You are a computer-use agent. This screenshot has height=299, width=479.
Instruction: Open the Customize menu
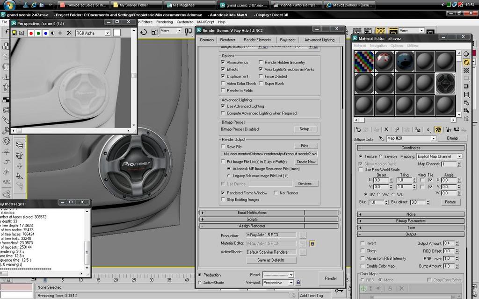[185, 22]
